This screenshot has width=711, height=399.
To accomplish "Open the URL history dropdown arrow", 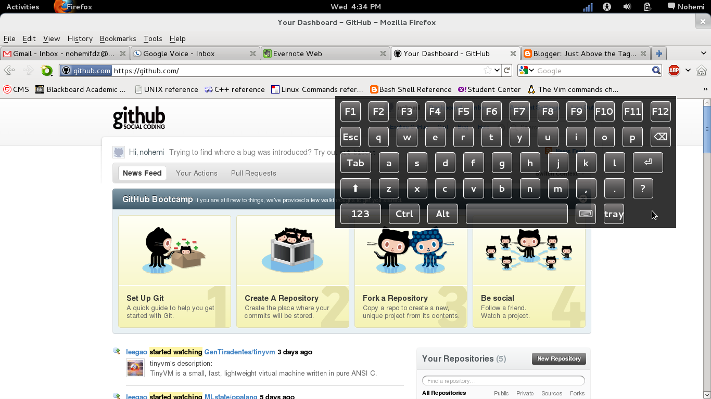I will pos(497,70).
